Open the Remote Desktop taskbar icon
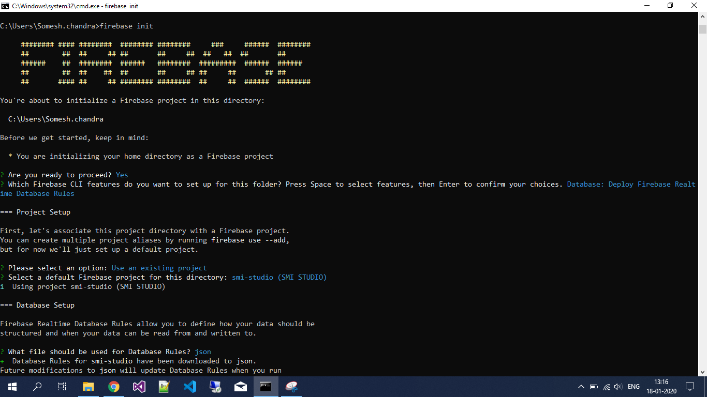The image size is (707, 397). [x=215, y=386]
